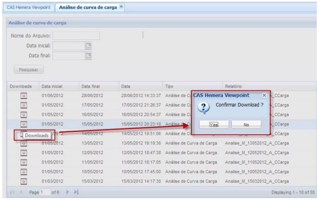
Task: Click the Nome do Arquivo input field
Action: coord(76,35)
